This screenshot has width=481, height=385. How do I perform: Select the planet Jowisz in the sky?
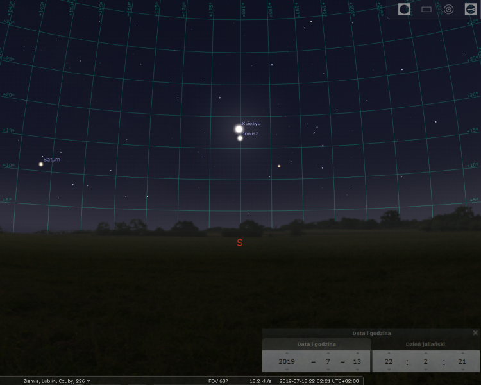tap(240, 138)
